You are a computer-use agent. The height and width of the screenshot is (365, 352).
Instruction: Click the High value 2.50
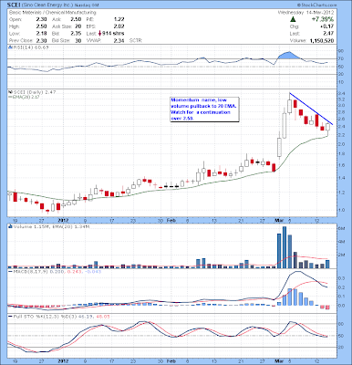point(41,26)
